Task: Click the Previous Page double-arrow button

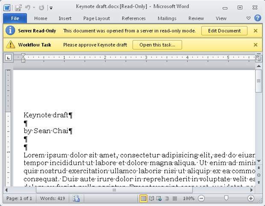Action: click(259, 168)
